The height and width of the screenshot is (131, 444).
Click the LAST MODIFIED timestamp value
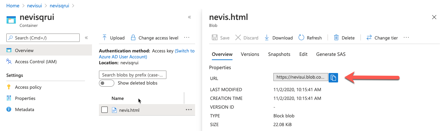(x=297, y=90)
